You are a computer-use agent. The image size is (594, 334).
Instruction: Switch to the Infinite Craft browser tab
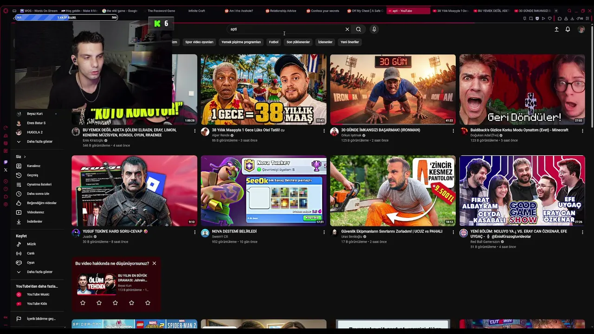[x=196, y=11]
